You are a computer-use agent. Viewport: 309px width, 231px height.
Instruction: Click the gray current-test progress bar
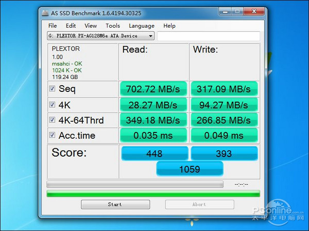click(x=135, y=184)
